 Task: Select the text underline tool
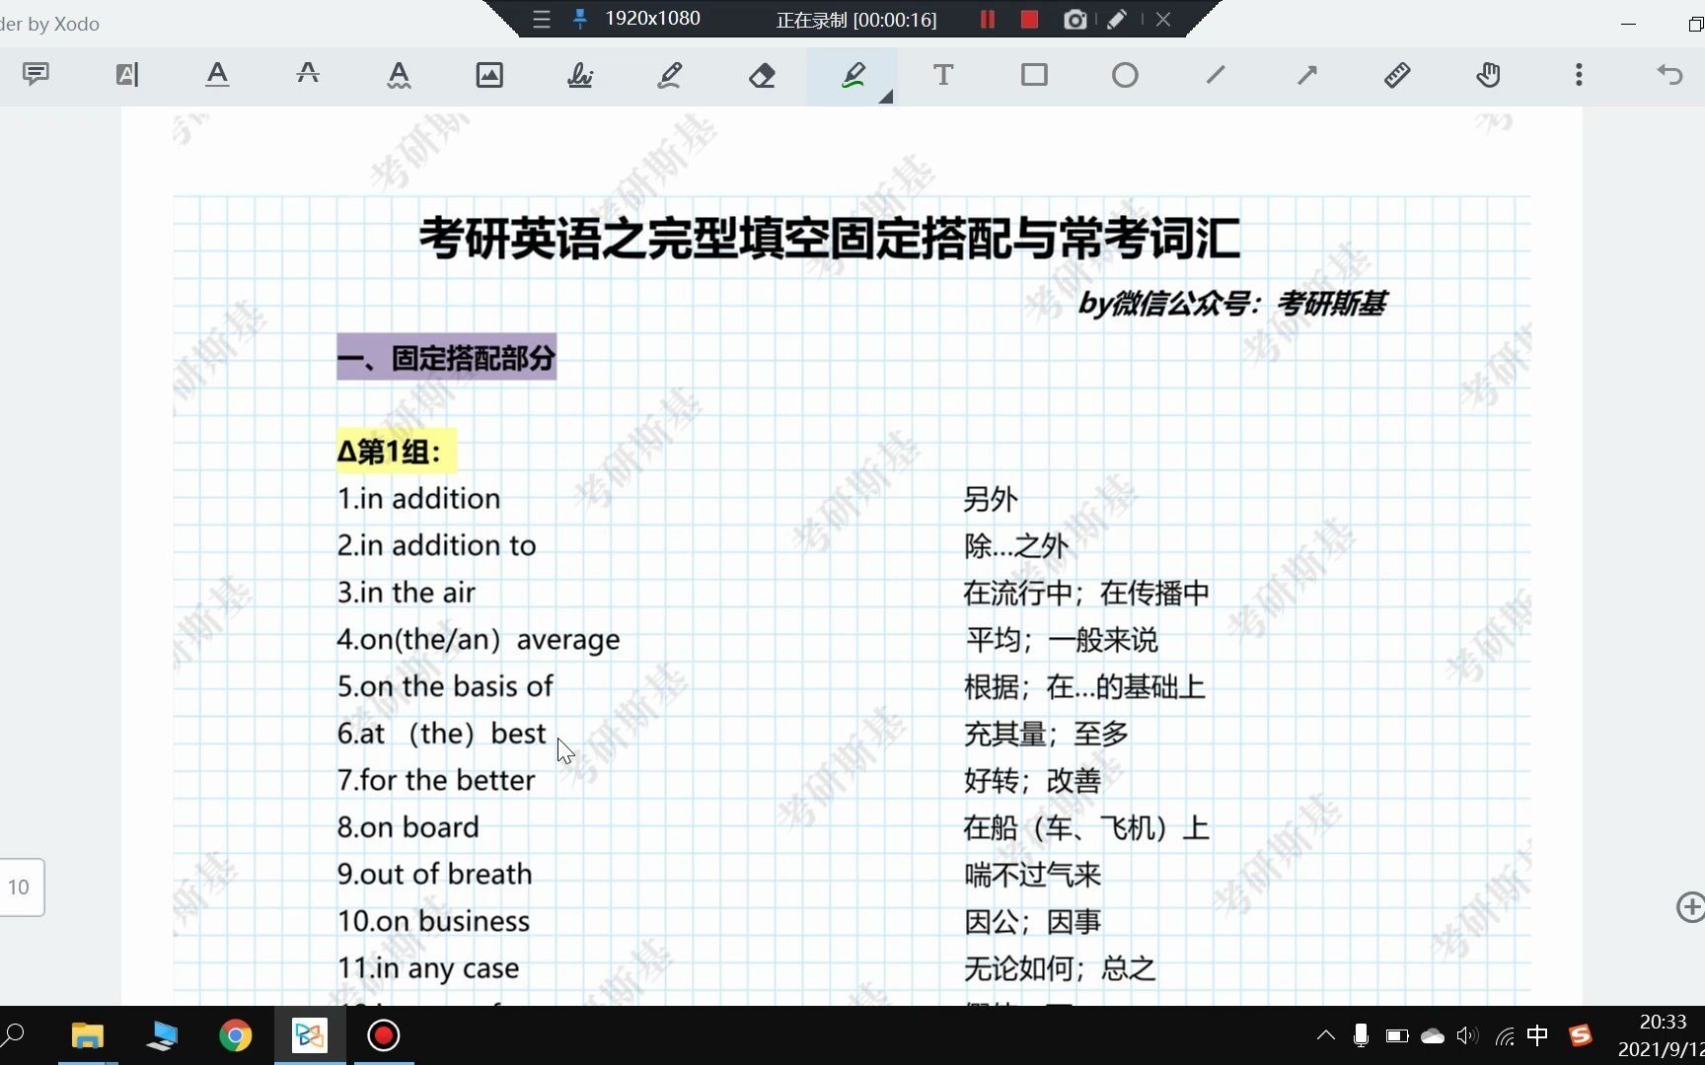tap(217, 75)
